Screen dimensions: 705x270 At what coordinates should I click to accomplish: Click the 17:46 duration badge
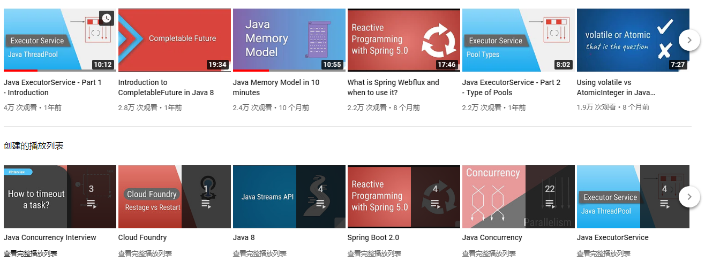pos(447,65)
